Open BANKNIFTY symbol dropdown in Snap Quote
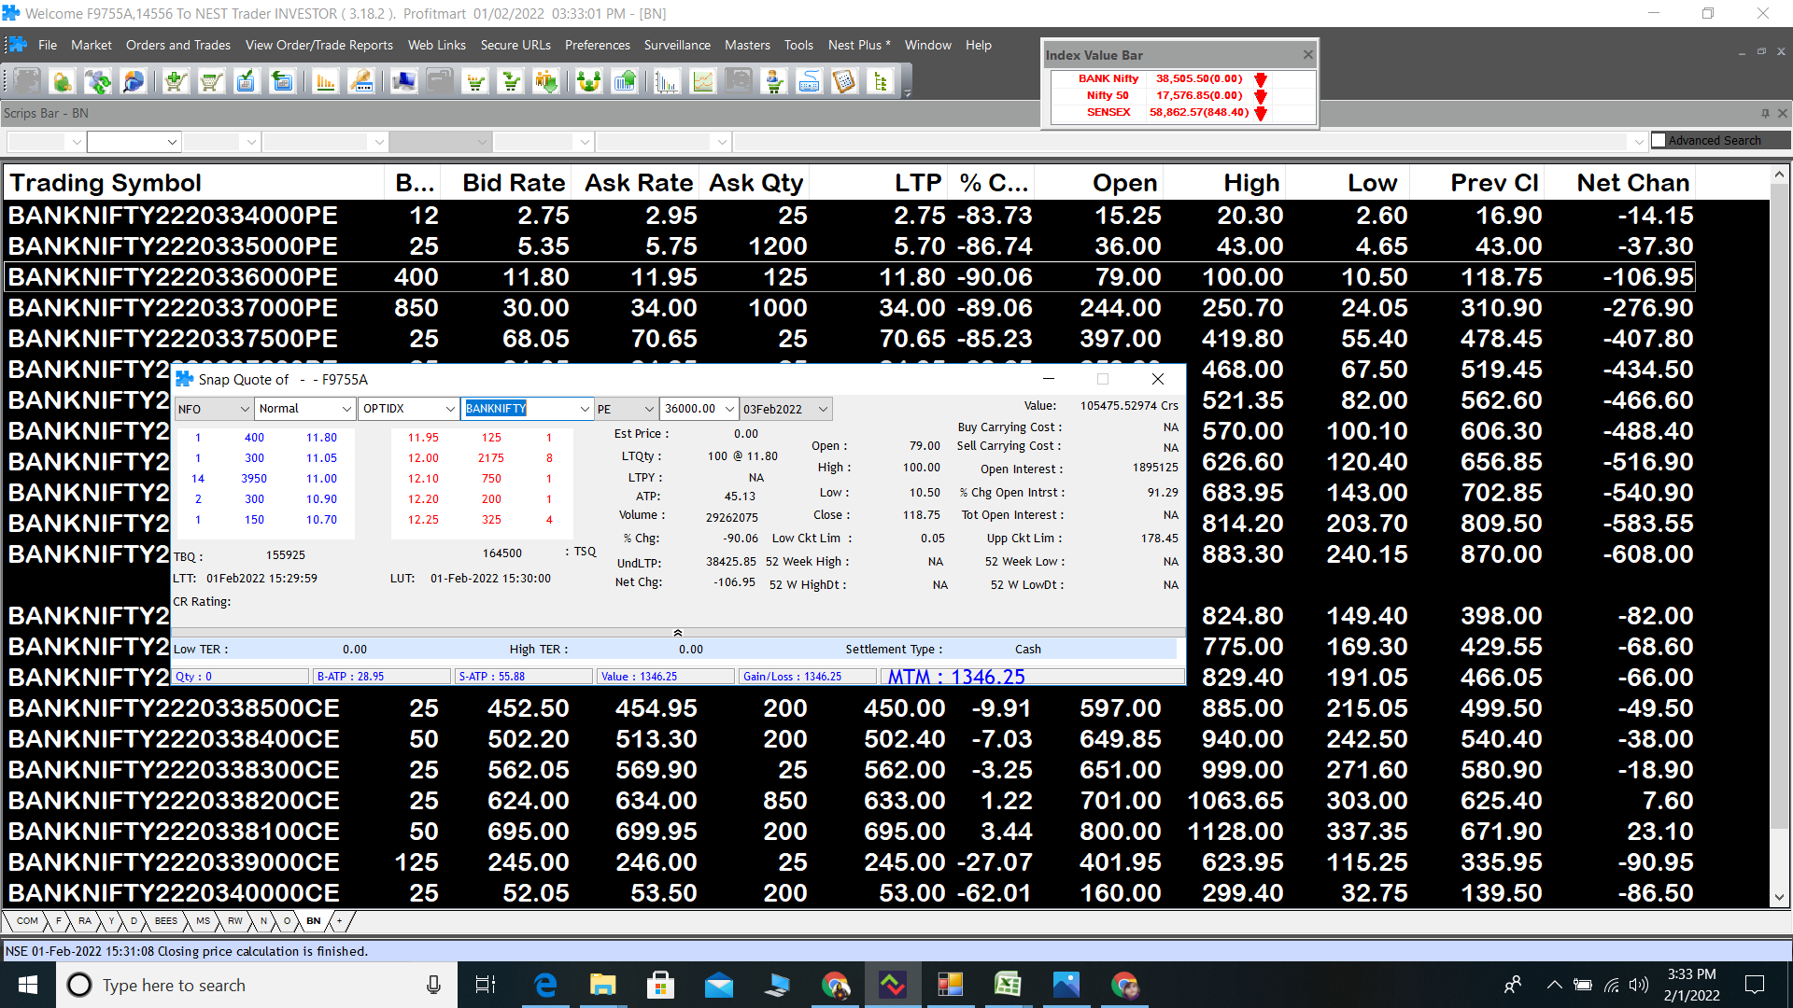Image resolution: width=1793 pixels, height=1008 pixels. [x=585, y=409]
